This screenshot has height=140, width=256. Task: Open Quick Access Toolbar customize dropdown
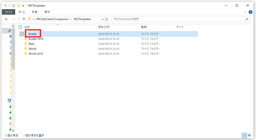[x=23, y=6]
